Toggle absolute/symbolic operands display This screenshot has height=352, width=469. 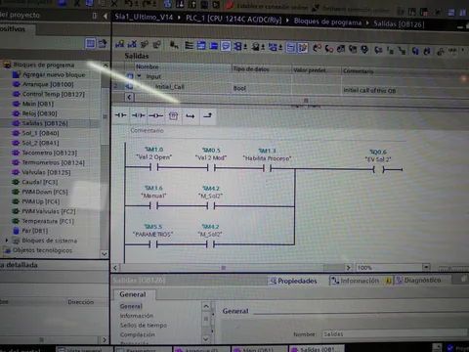[x=240, y=46]
